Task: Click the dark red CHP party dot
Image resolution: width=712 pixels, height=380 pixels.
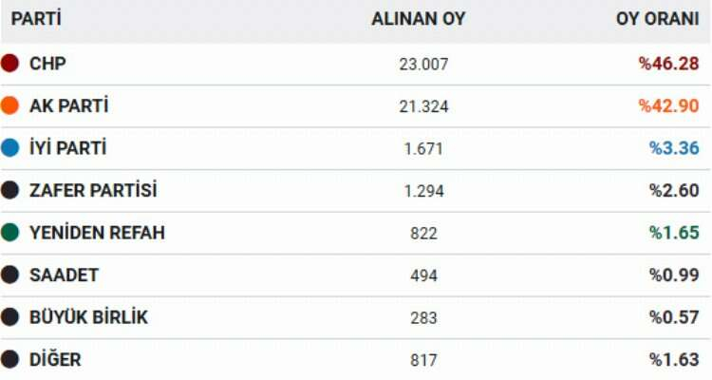Action: [x=10, y=64]
